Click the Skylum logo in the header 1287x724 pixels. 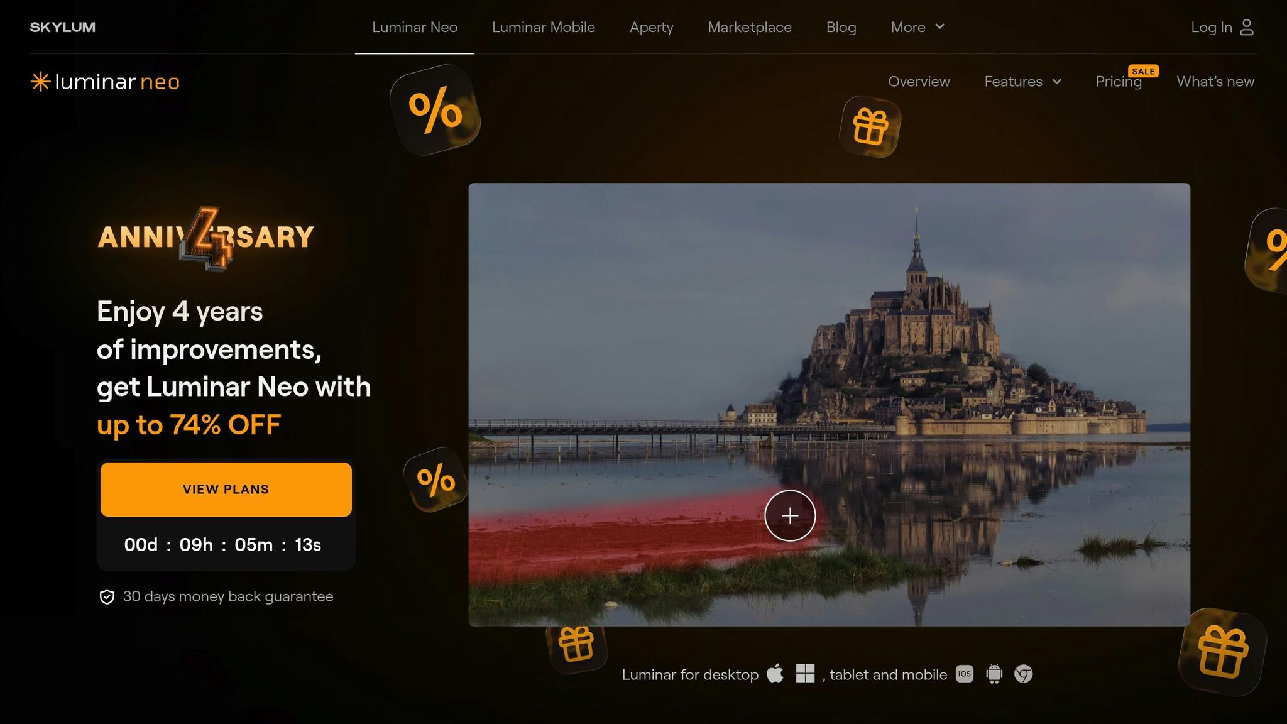click(x=63, y=27)
